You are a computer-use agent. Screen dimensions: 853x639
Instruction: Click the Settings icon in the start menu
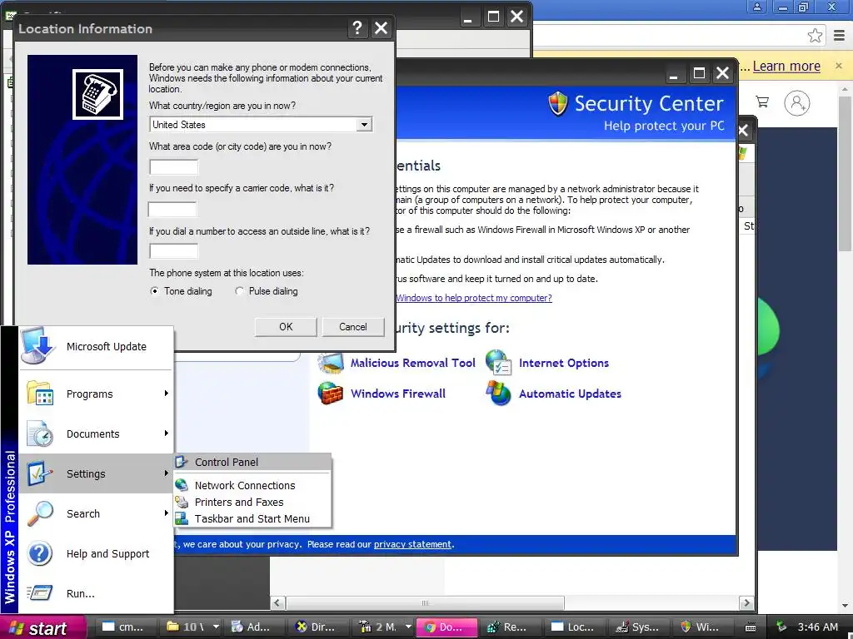(40, 473)
